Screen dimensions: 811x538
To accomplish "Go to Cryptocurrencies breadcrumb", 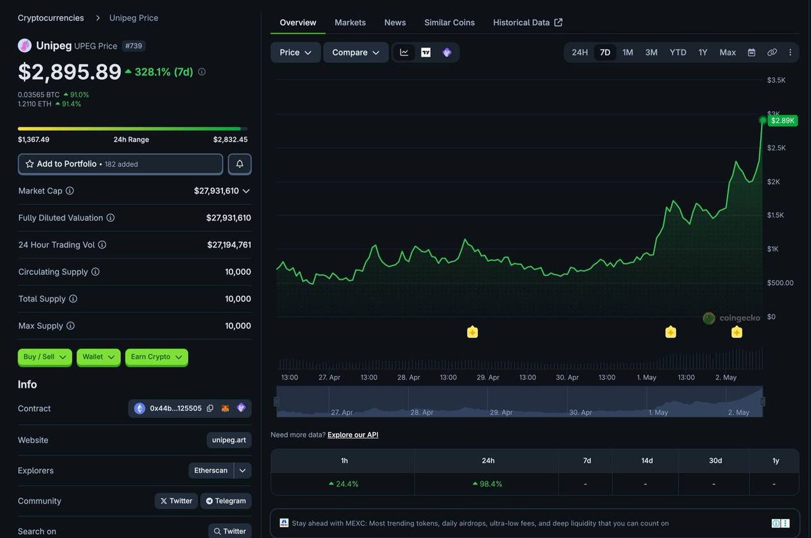I will [51, 18].
